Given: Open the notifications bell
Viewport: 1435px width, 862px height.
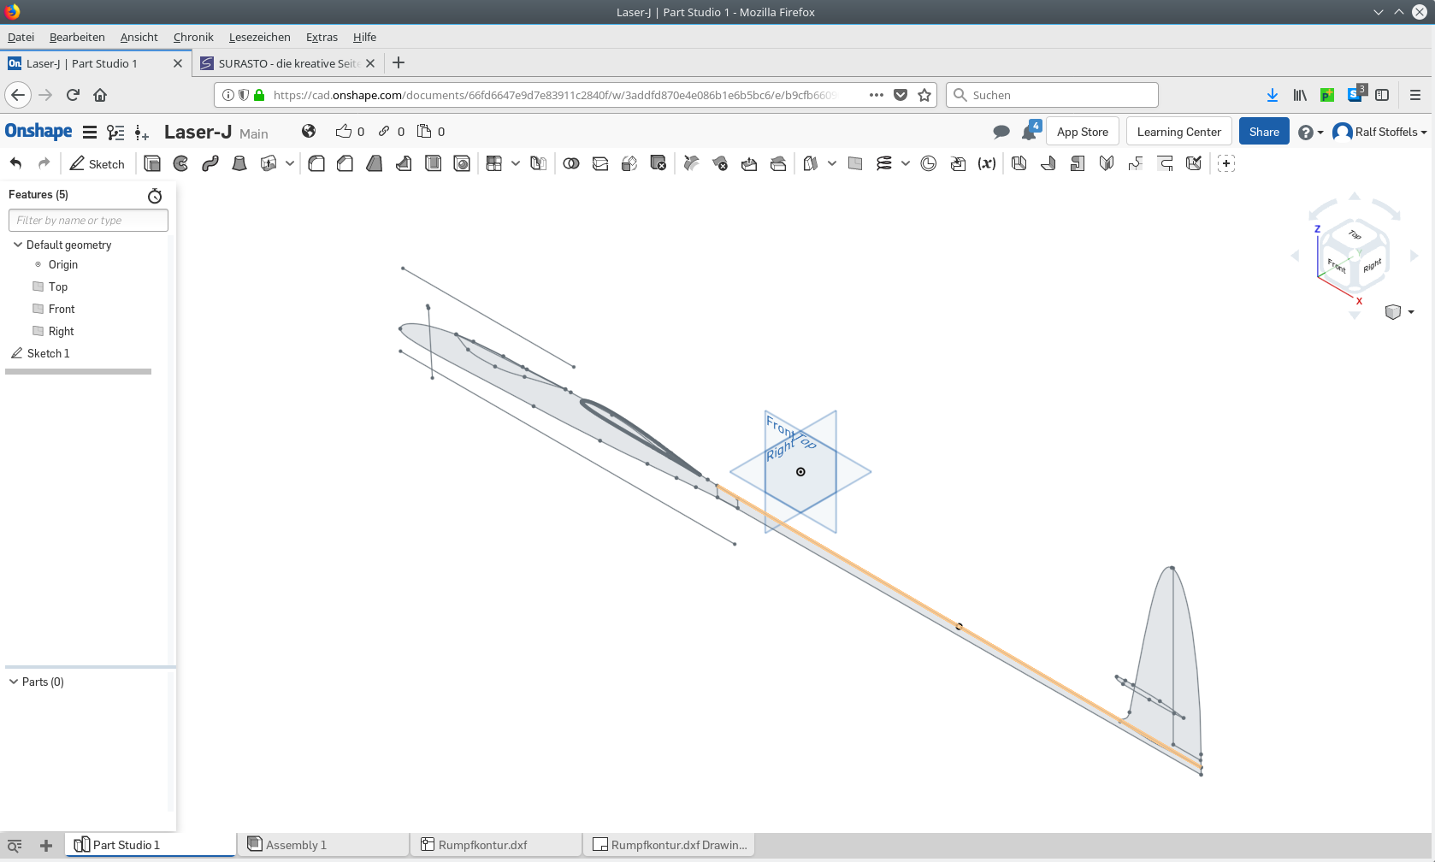Looking at the screenshot, I should click(1029, 132).
